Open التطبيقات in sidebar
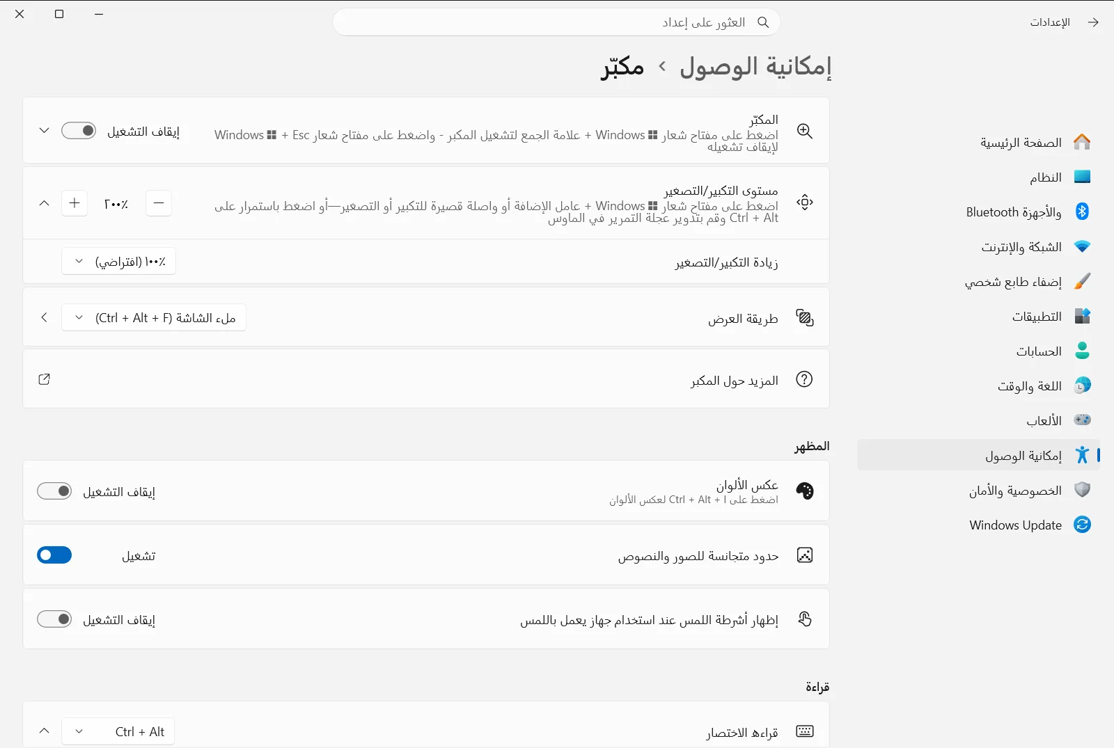This screenshot has width=1114, height=748. coord(979,316)
